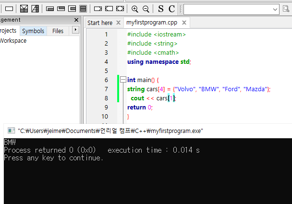The width and height of the screenshot is (292, 204).
Task: Click line number 1 in the gutter
Action: (x=106, y=35)
